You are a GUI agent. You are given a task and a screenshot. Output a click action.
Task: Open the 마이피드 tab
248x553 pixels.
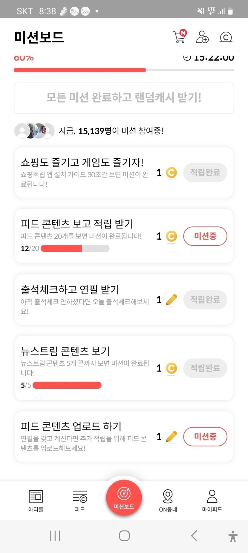coord(212,501)
